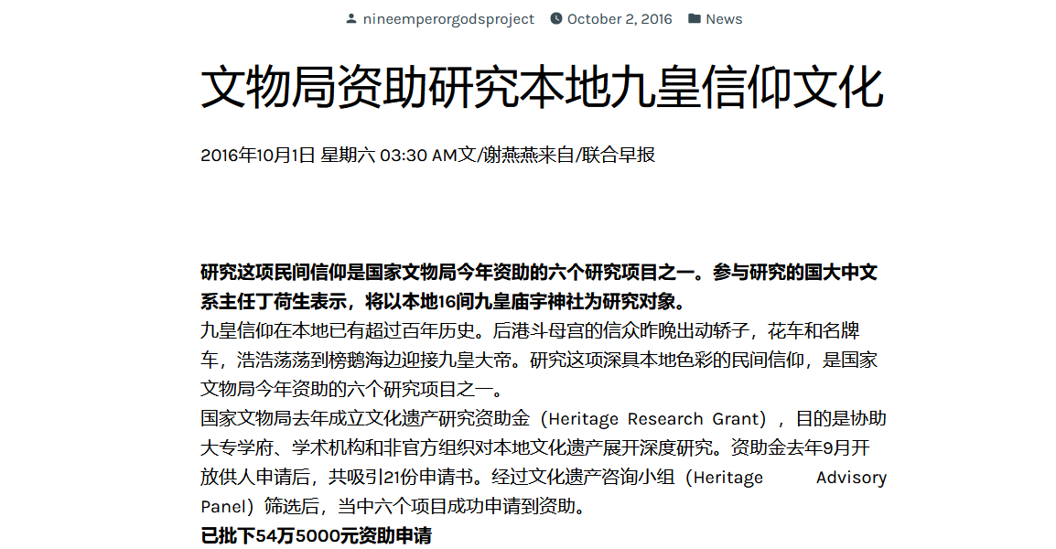Image resolution: width=1056 pixels, height=549 pixels.
Task: Click the source name 联合早报 in the byline
Action: 619,155
